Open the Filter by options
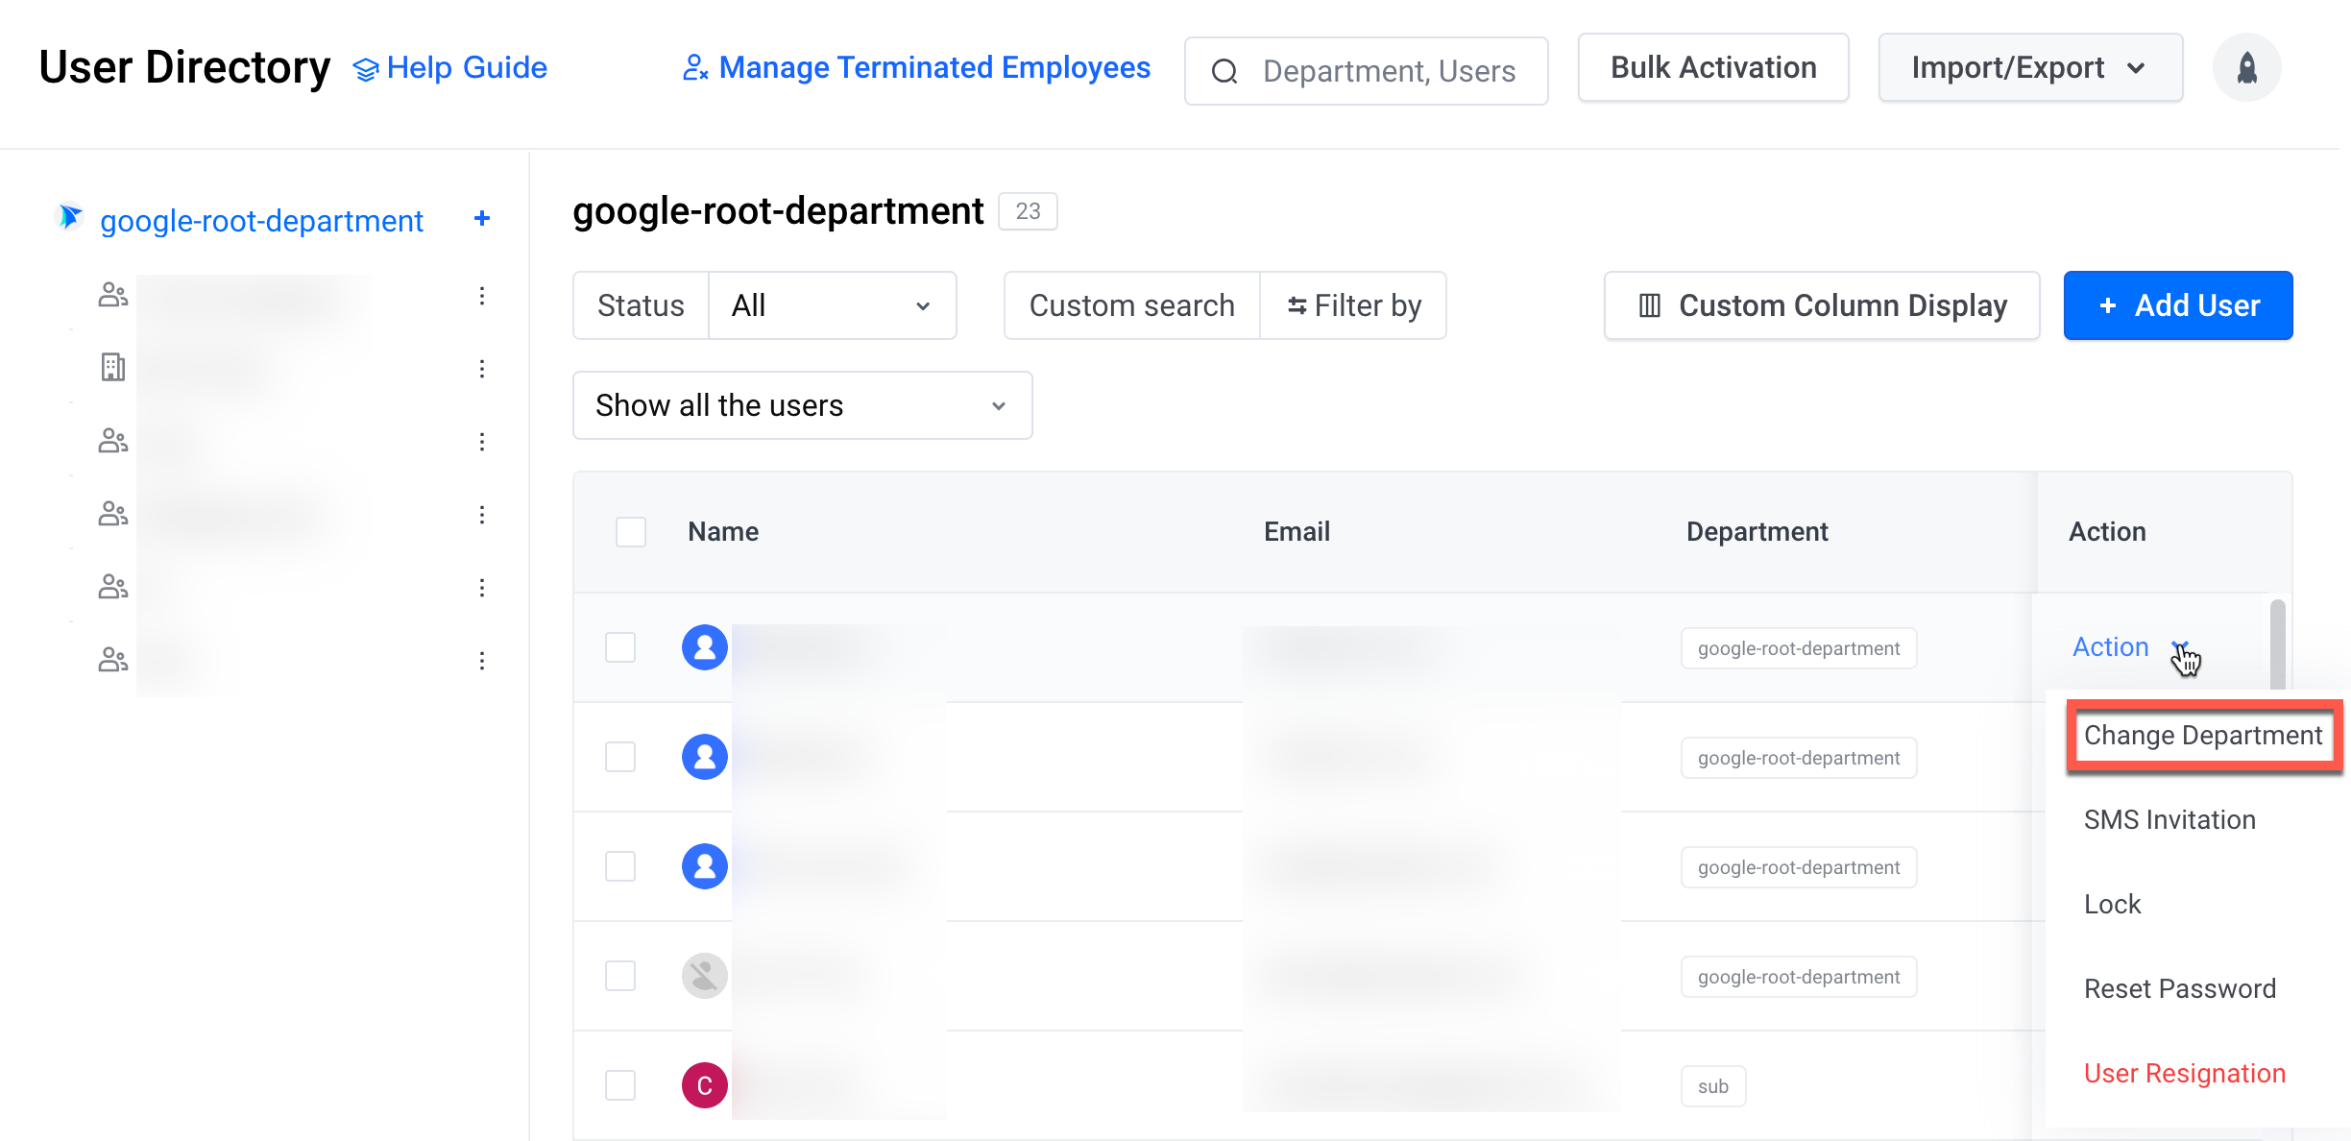Viewport: 2351px width, 1141px height. point(1353,305)
